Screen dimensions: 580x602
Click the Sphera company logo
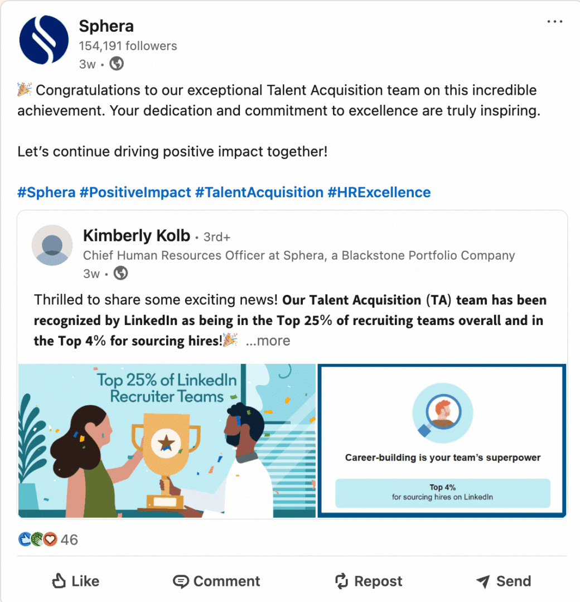click(43, 40)
